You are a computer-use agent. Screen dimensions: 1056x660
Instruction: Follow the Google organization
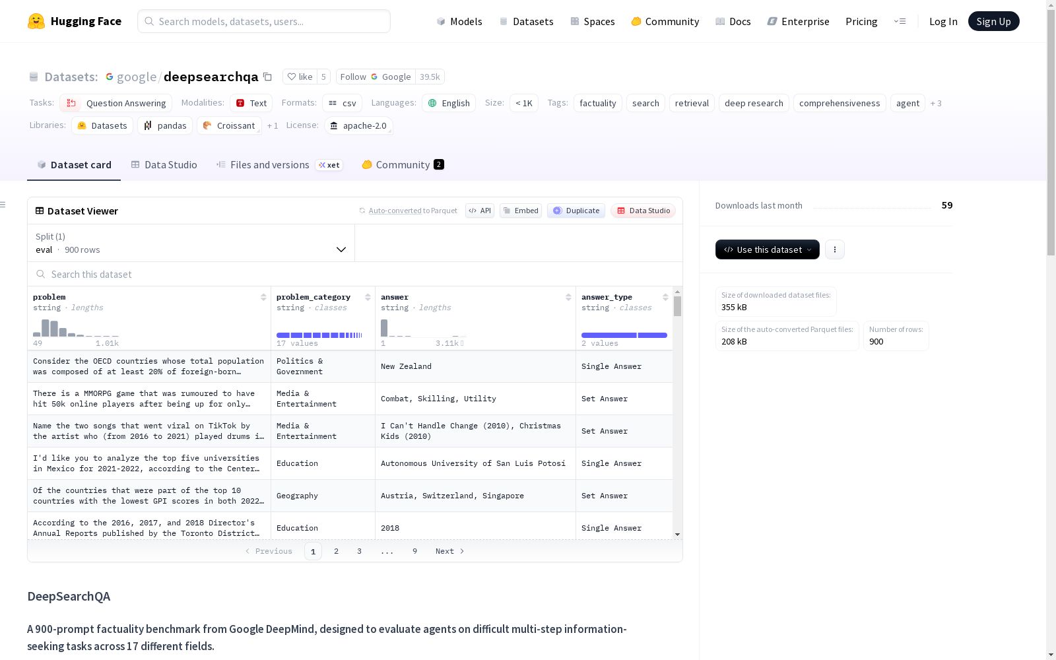pyautogui.click(x=376, y=77)
